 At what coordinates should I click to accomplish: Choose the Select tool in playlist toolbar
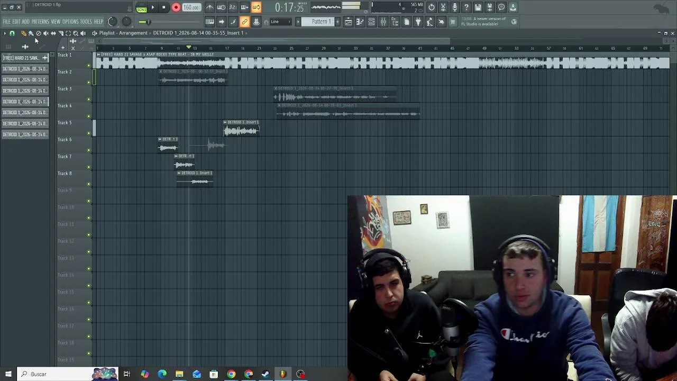(68, 33)
